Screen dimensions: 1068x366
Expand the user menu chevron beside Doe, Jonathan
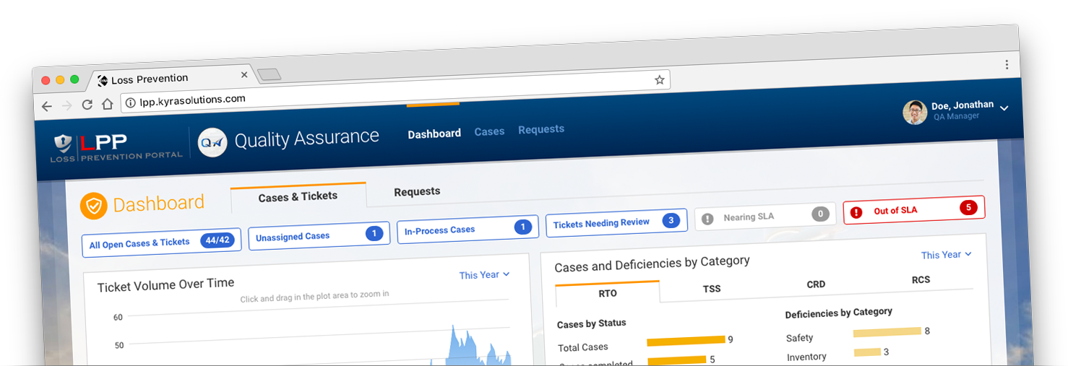point(1004,108)
